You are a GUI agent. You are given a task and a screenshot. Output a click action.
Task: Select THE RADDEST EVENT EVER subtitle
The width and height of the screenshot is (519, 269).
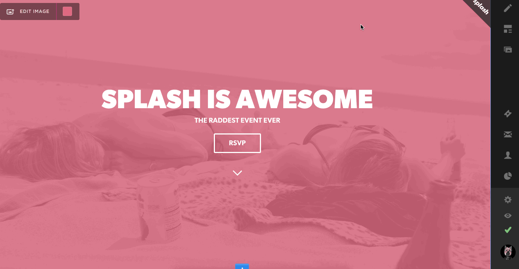pos(237,120)
